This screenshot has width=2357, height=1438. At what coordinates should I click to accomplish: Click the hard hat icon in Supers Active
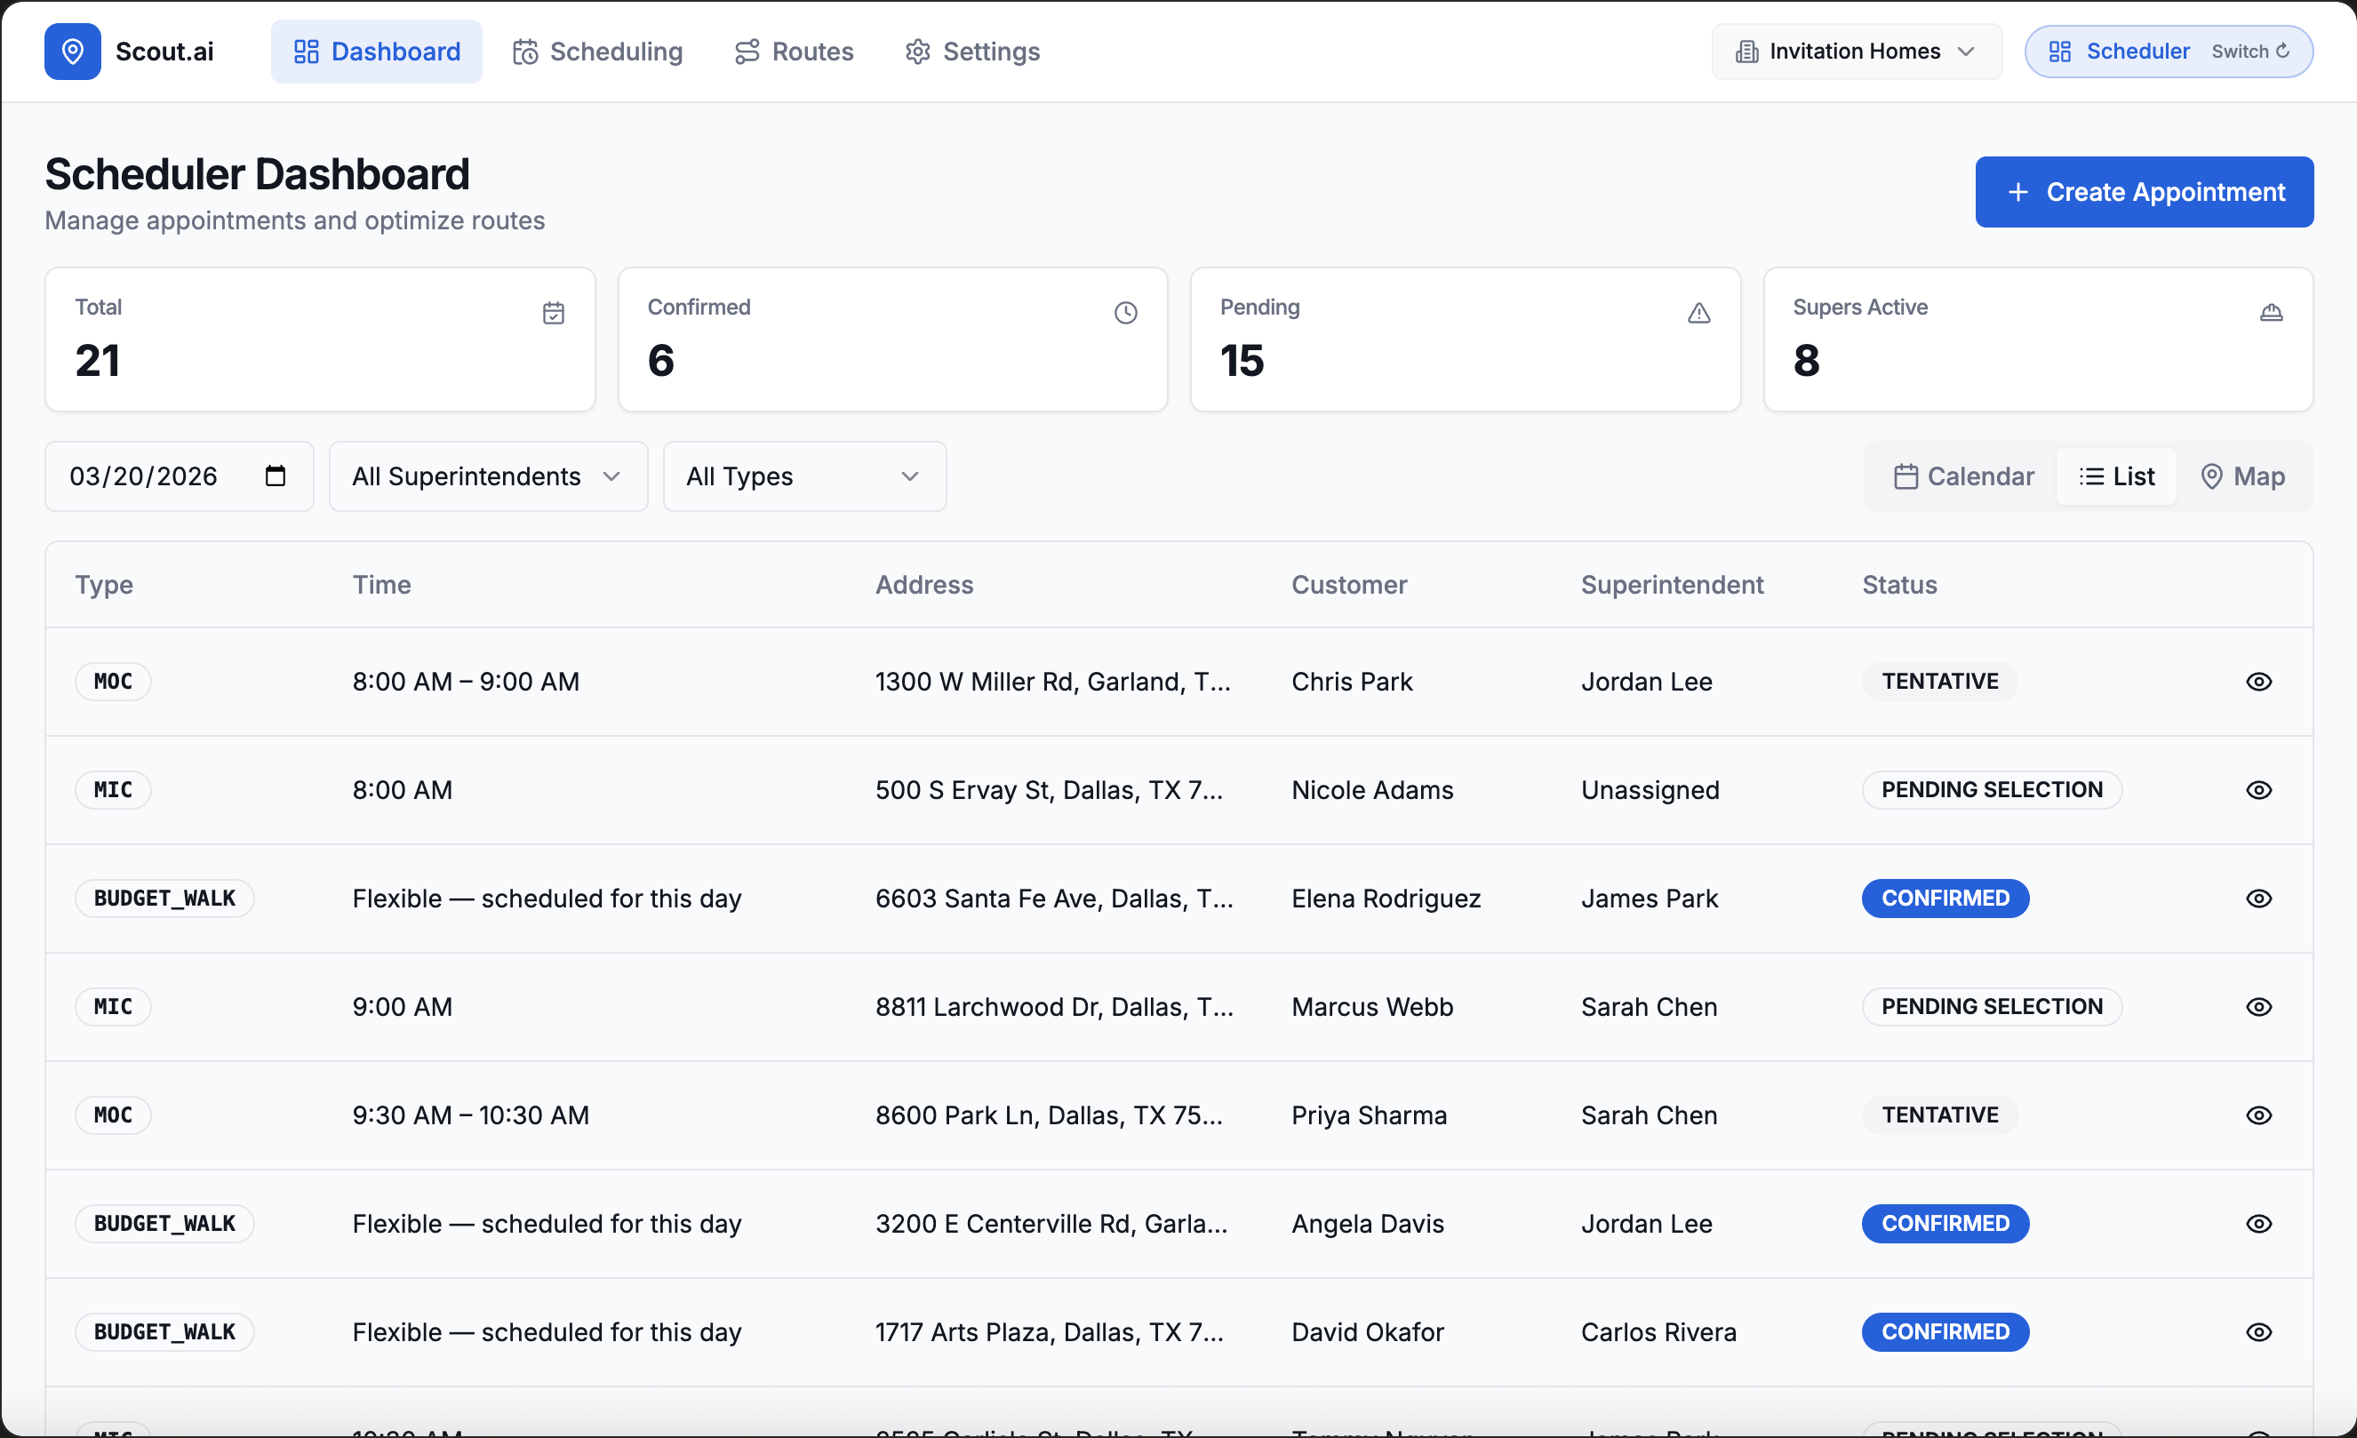tap(2270, 313)
